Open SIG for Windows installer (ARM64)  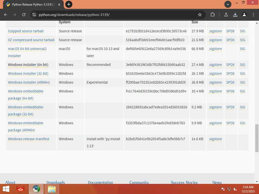[243, 82]
